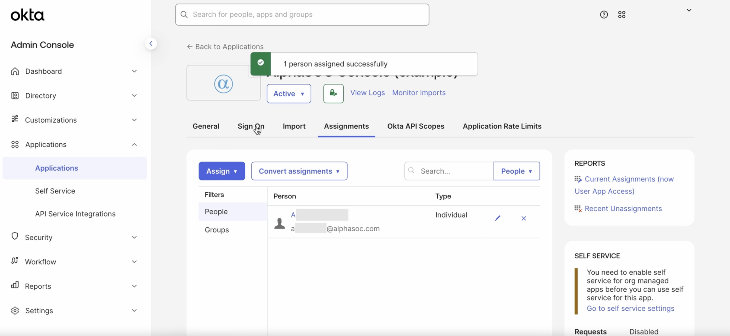Image resolution: width=730 pixels, height=336 pixels.
Task: Collapse sidebar with the chevron arrow button
Action: [151, 44]
